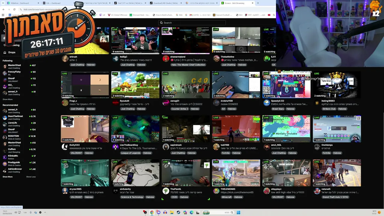Click Halo: The Master Chief Collection tag

188,65
